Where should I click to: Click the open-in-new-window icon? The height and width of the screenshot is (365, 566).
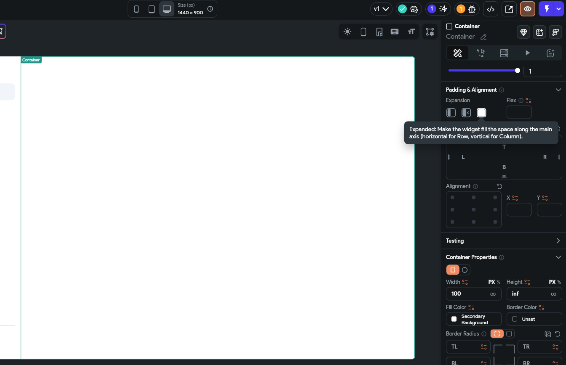[x=509, y=9]
